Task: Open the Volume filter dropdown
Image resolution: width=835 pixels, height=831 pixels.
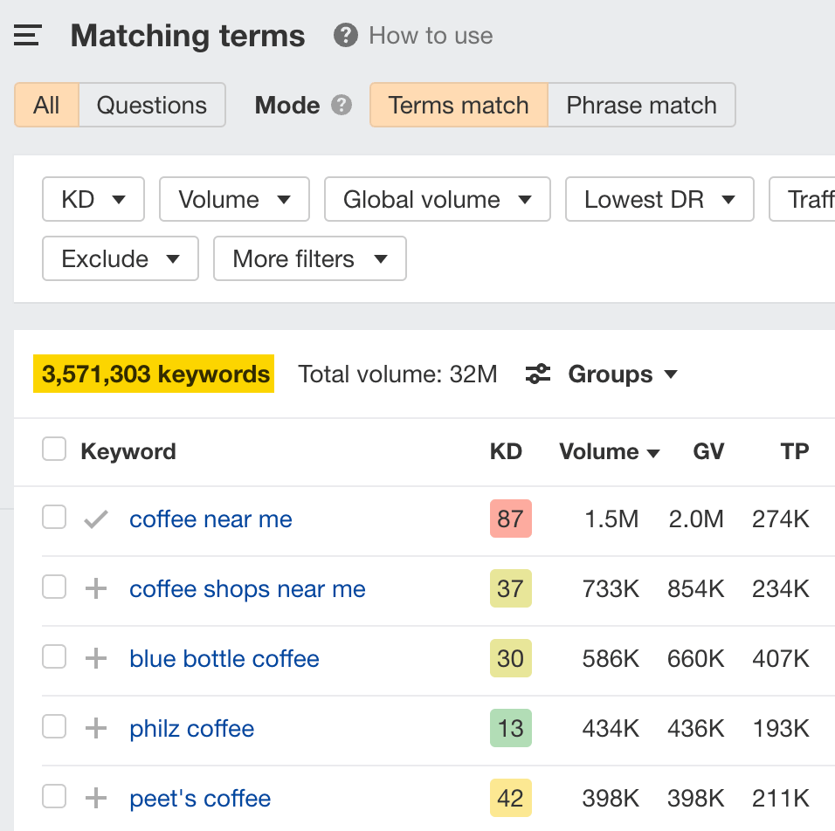Action: click(x=234, y=199)
